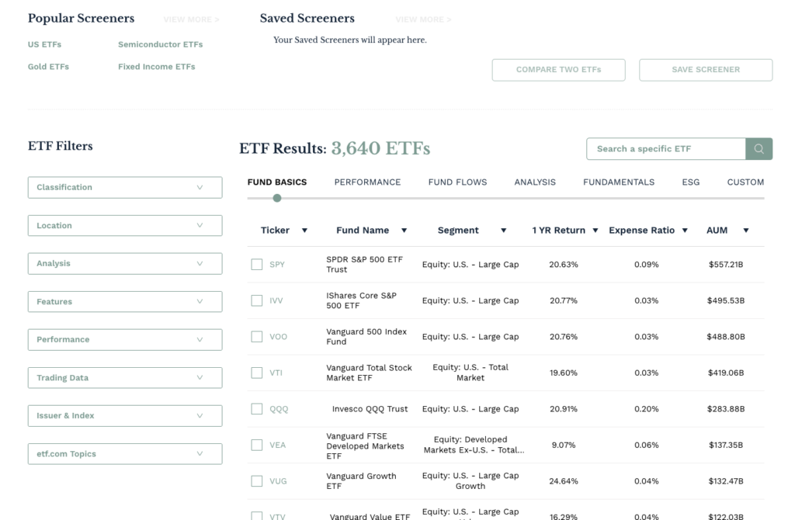The image size is (795, 520).
Task: Open the ESG tab
Action: click(x=690, y=182)
